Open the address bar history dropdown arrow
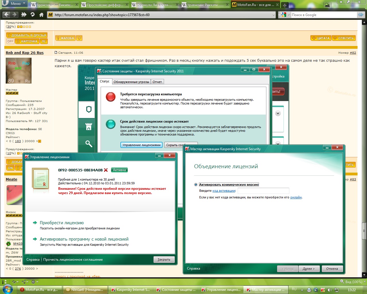The height and width of the screenshot is (294, 367). pyautogui.click(x=273, y=15)
